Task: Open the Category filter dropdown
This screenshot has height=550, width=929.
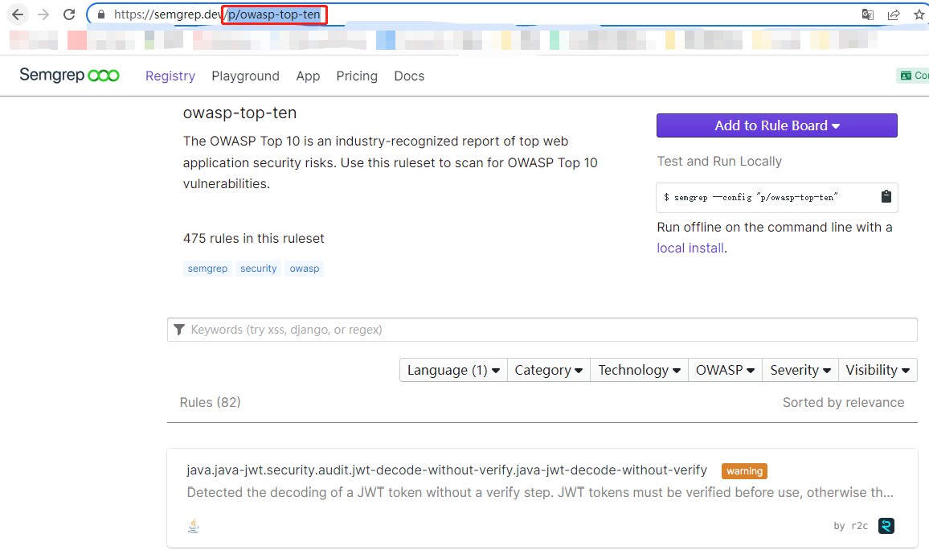Action: click(549, 370)
